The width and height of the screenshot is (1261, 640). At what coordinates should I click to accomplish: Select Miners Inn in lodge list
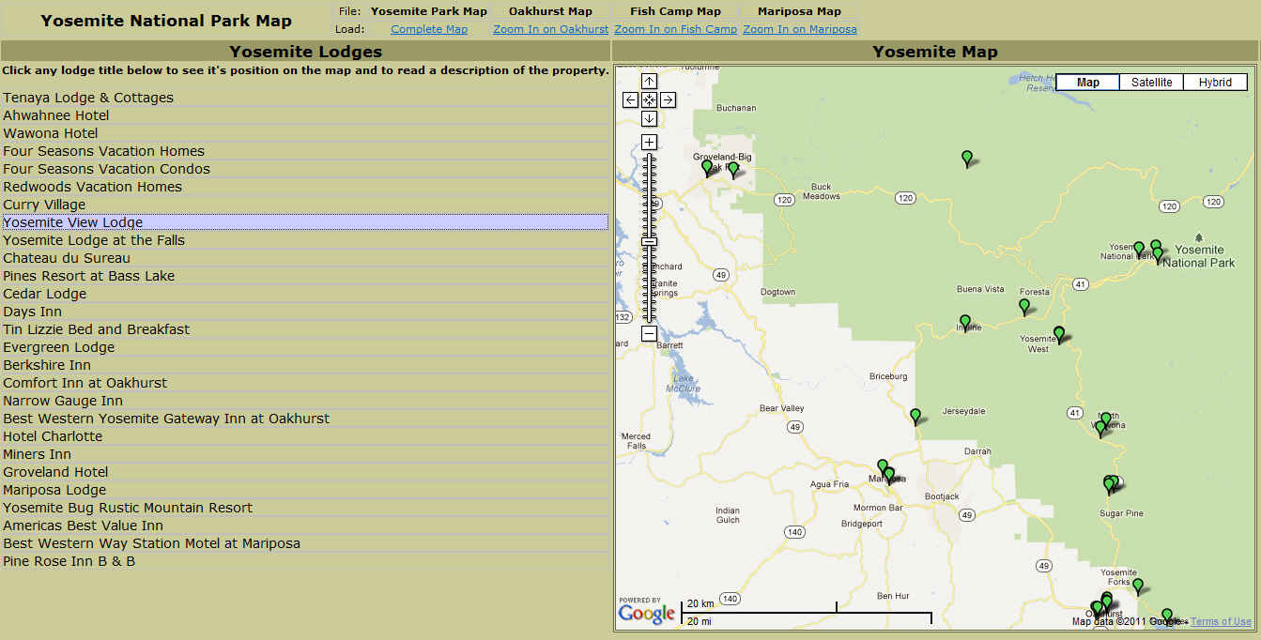coord(305,454)
